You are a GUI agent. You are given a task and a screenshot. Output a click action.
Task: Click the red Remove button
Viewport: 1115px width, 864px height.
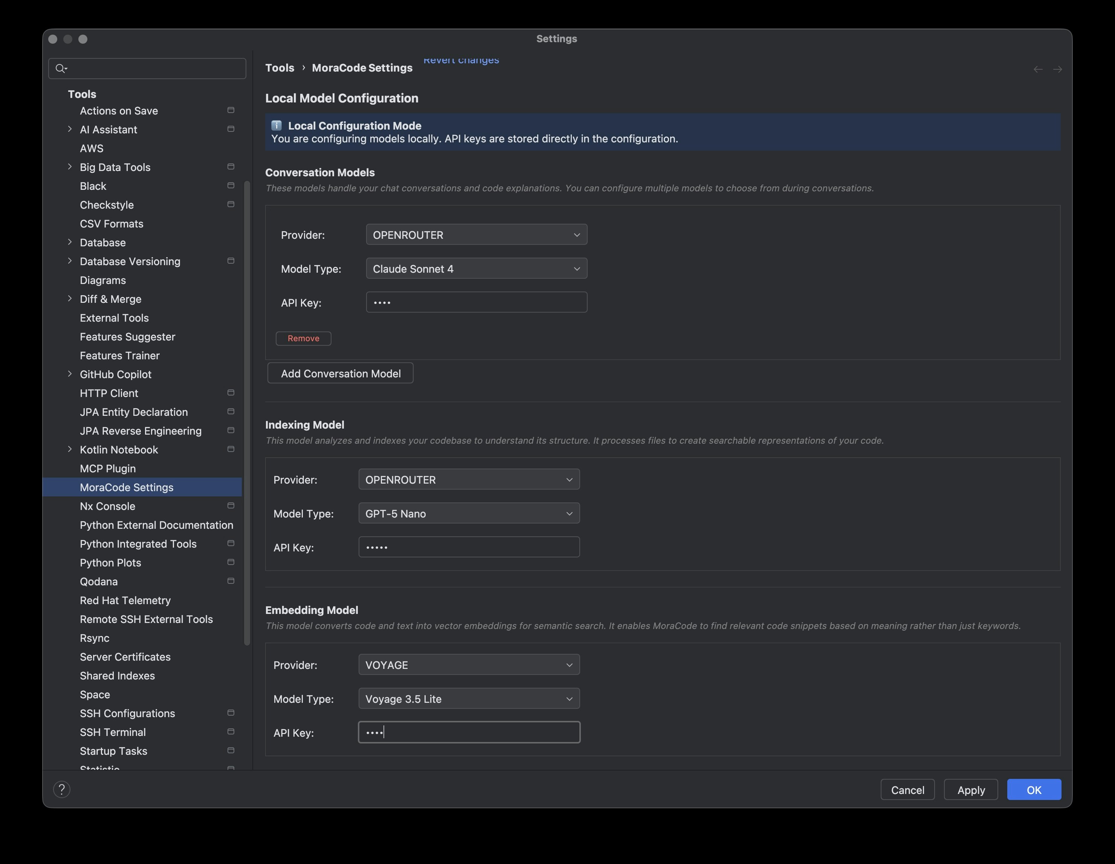point(303,338)
